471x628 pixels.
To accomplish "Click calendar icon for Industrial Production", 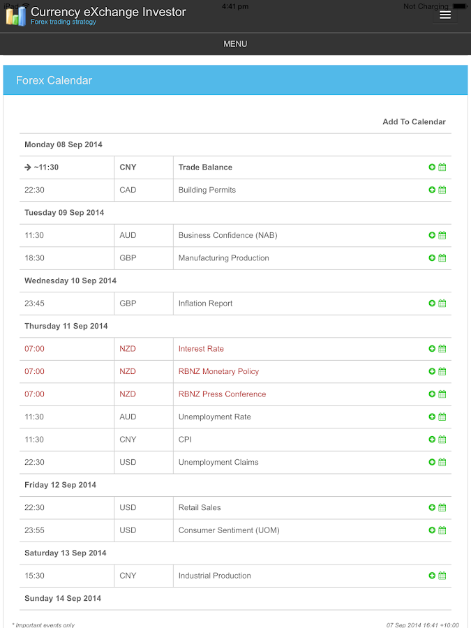I will coord(442,576).
